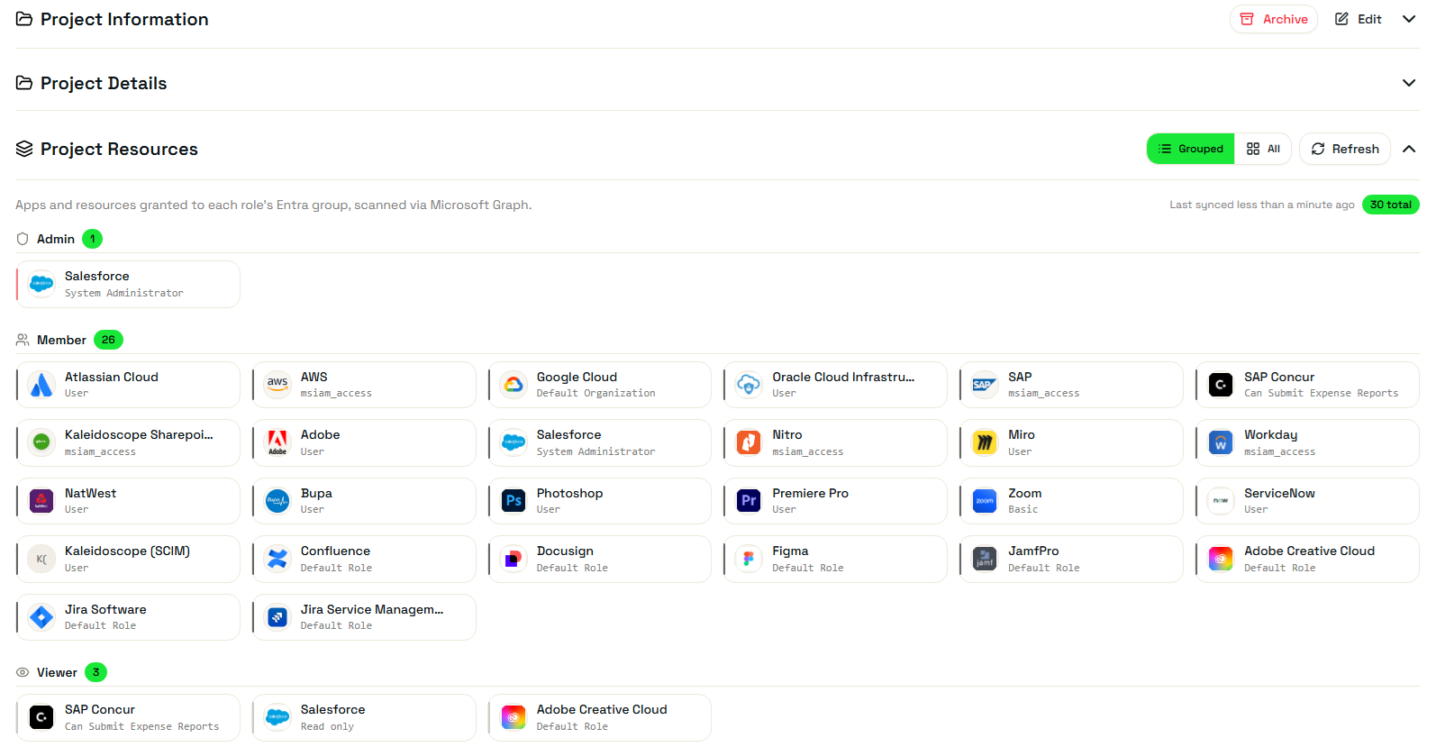Click the Premiere Pro app icon
The image size is (1436, 756).
[x=749, y=501]
